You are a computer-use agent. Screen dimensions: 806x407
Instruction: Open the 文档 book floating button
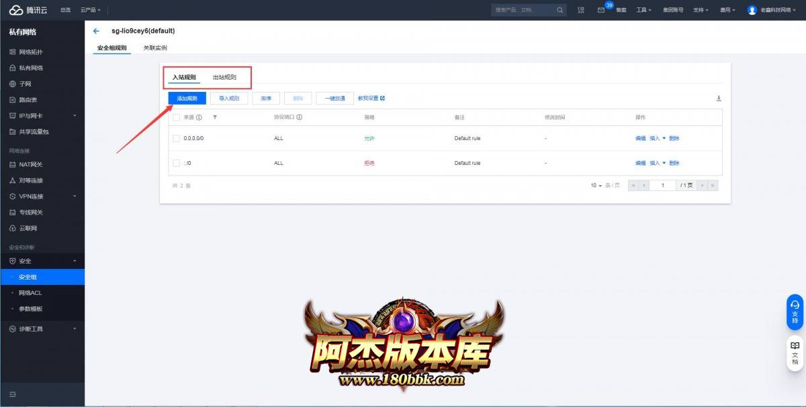click(795, 353)
